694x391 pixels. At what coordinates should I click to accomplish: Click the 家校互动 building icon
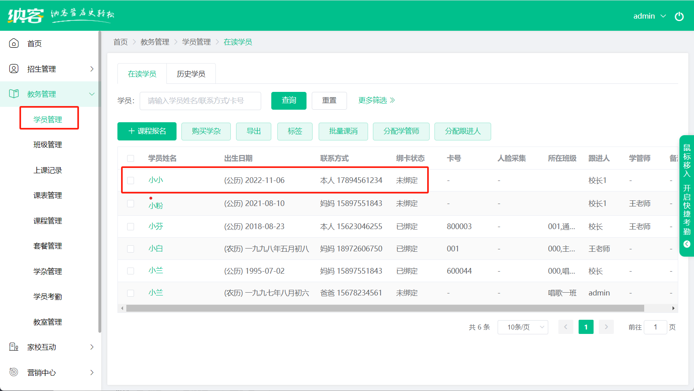pyautogui.click(x=14, y=347)
